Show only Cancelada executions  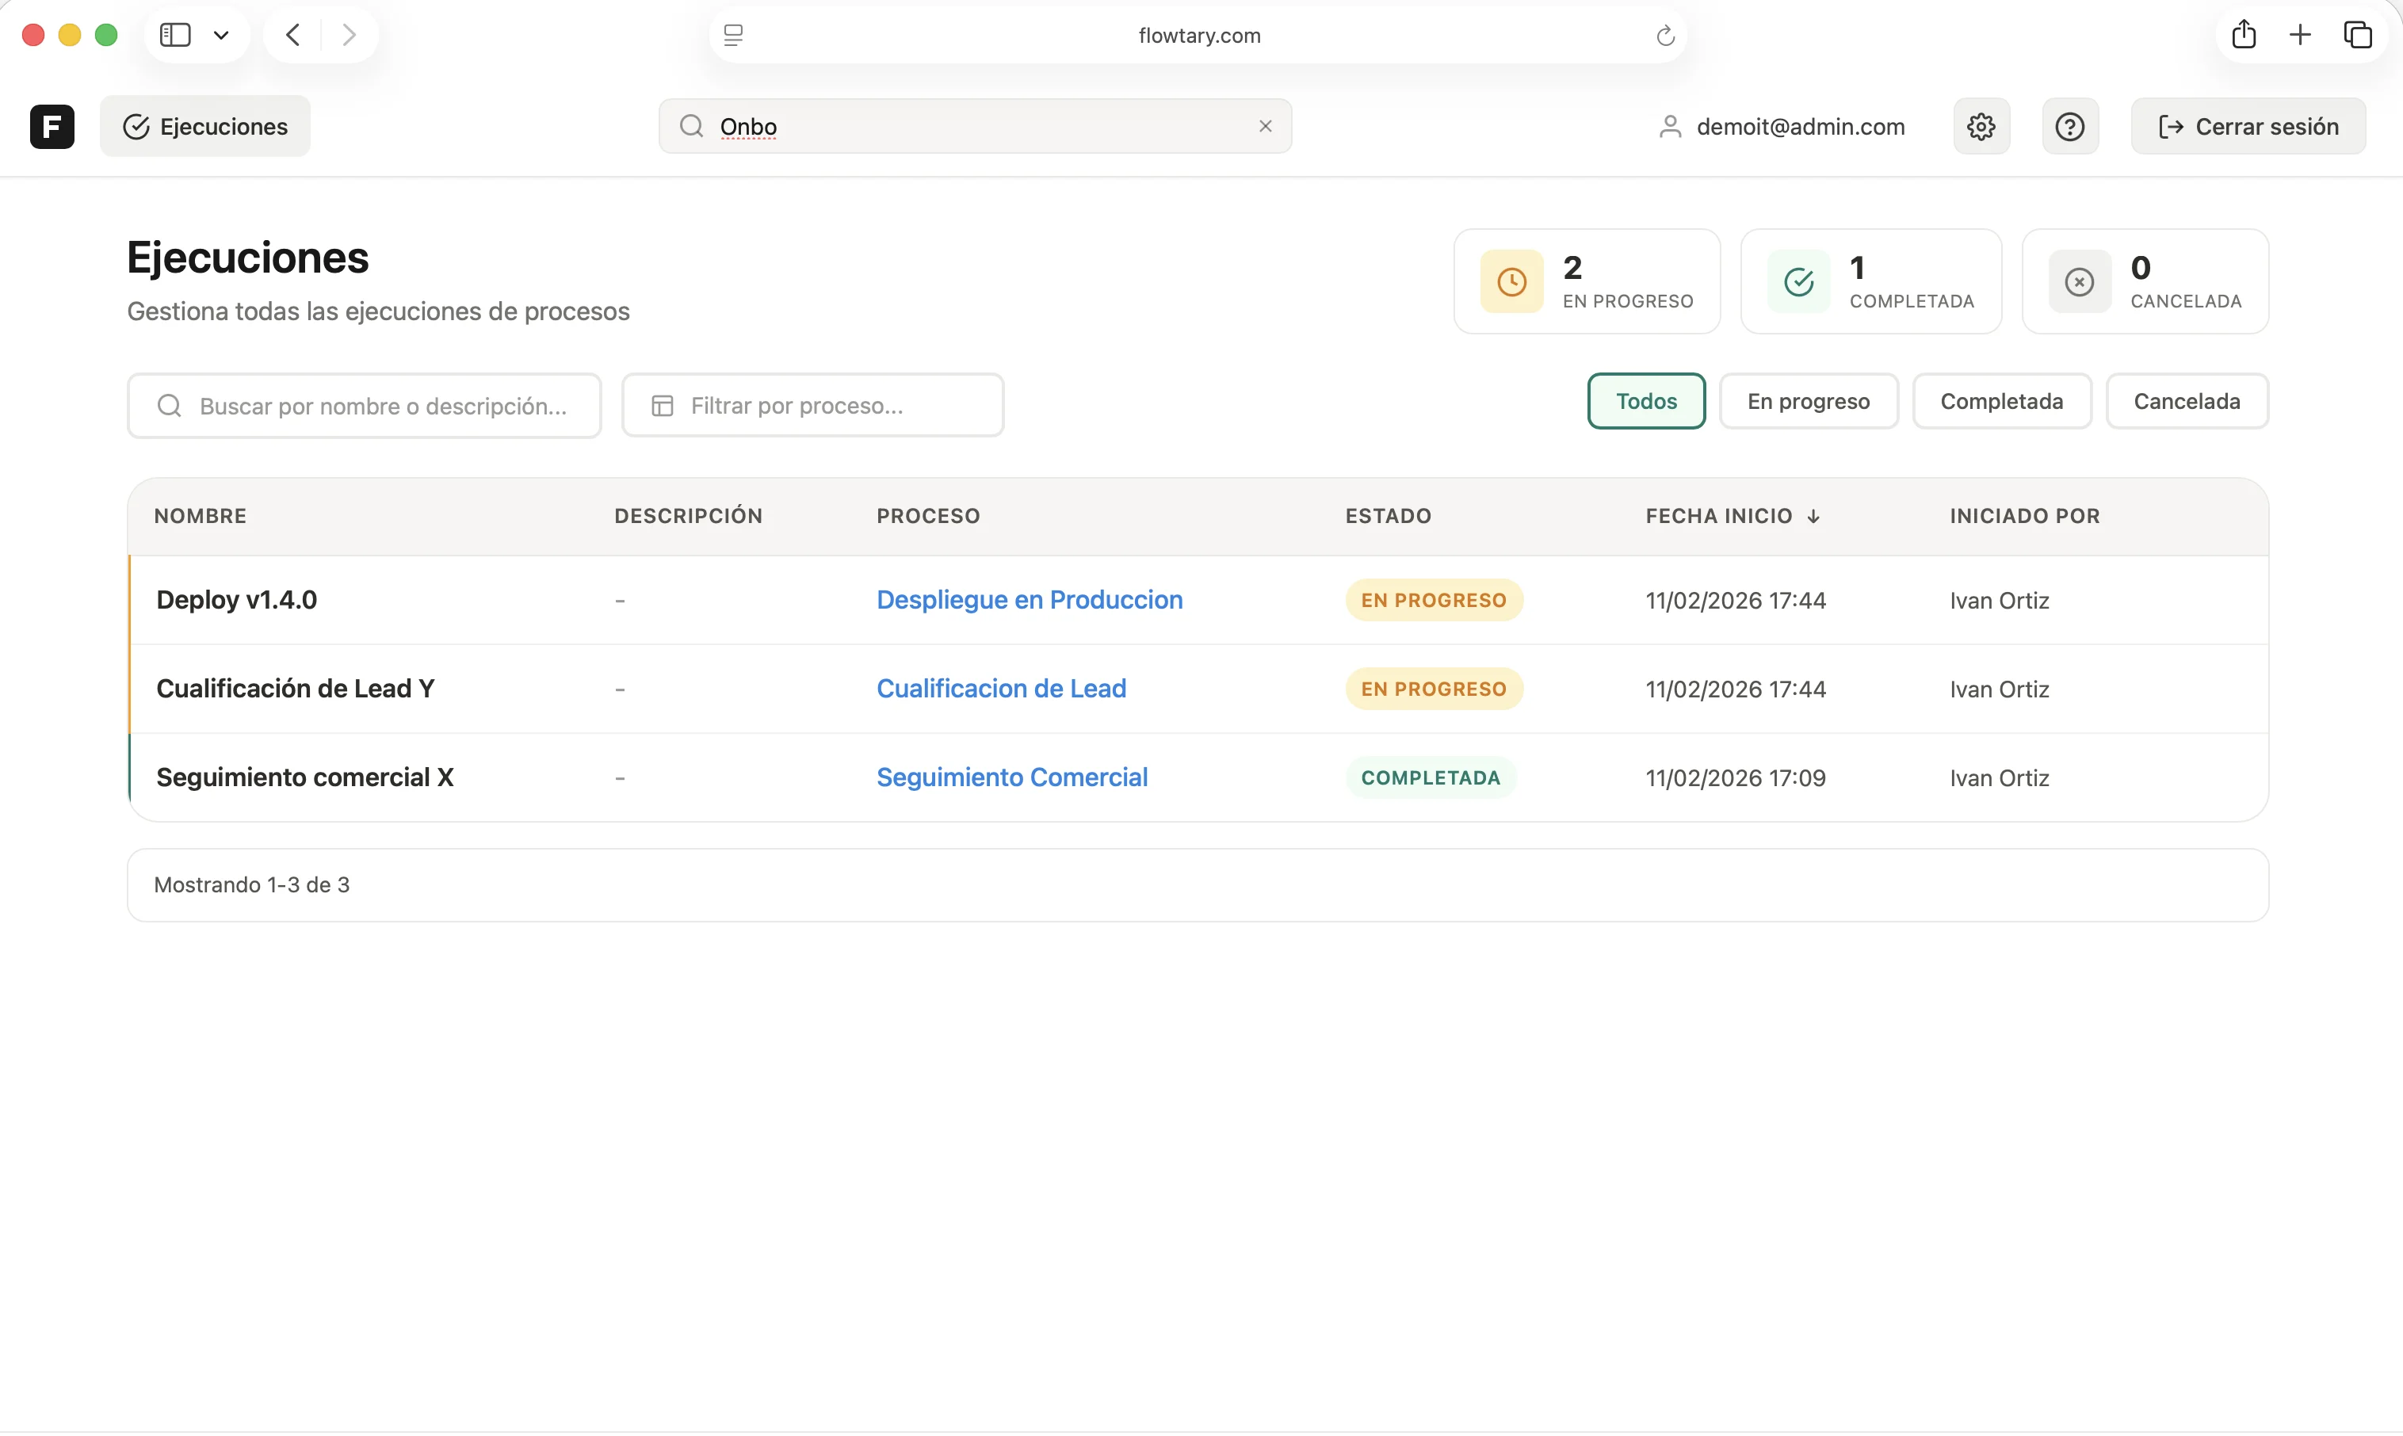[x=2186, y=402]
